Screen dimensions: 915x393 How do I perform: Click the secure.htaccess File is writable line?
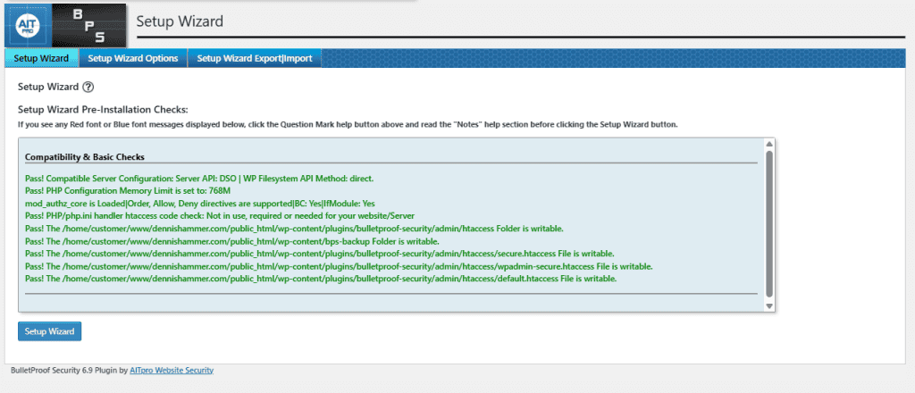[320, 254]
